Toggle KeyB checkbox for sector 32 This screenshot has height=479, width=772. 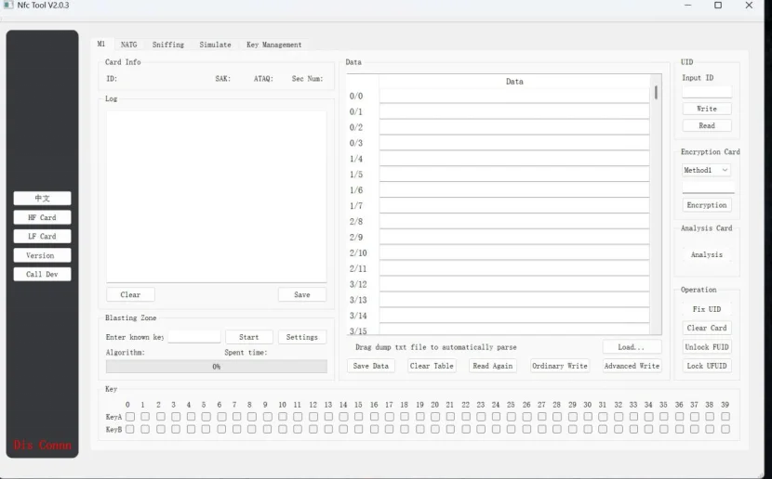click(x=619, y=430)
